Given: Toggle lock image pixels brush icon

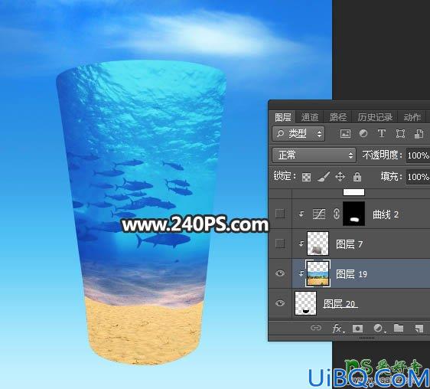Looking at the screenshot, I should point(324,177).
